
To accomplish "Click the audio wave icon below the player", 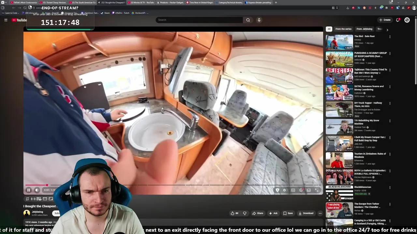I will click(x=33, y=199).
